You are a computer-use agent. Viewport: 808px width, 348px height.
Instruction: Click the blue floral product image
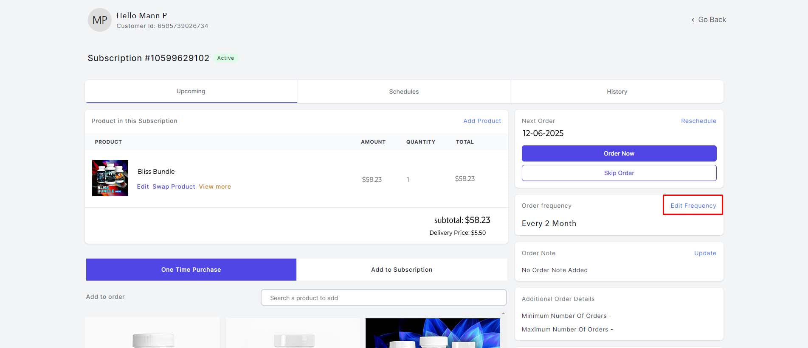(433, 333)
